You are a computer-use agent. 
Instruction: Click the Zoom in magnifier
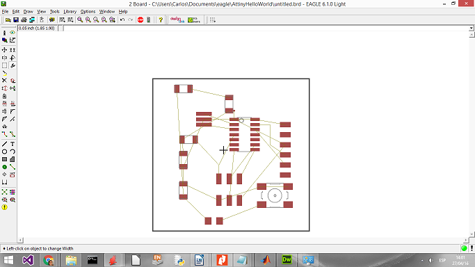(x=88, y=20)
